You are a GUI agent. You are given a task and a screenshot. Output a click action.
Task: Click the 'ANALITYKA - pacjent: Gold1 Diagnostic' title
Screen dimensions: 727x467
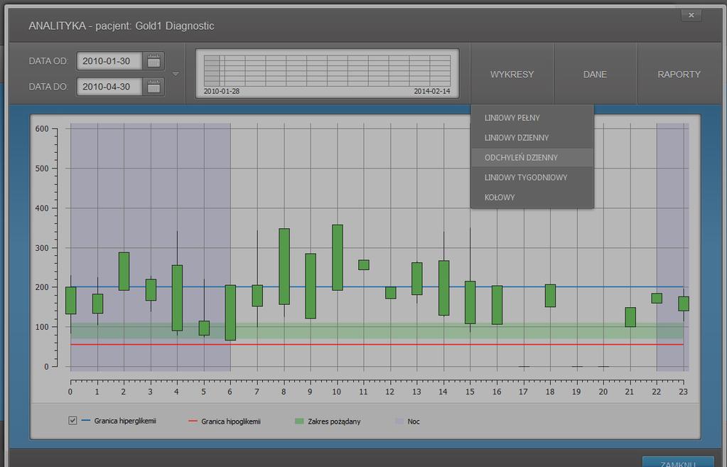click(x=122, y=26)
